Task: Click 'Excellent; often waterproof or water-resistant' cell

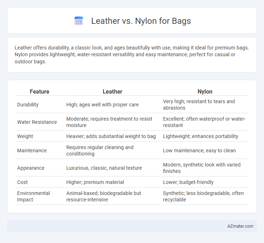Action: coord(205,122)
